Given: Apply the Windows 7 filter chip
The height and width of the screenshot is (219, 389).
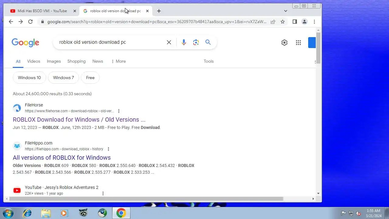Looking at the screenshot, I should click(64, 78).
